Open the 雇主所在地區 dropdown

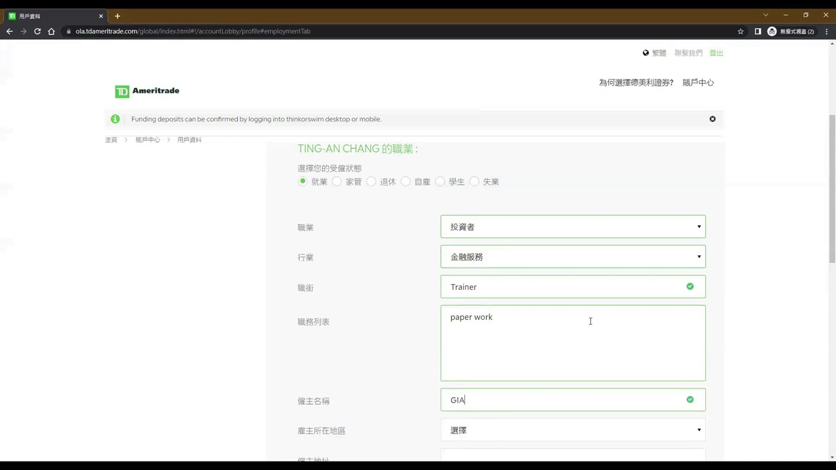[x=573, y=430]
